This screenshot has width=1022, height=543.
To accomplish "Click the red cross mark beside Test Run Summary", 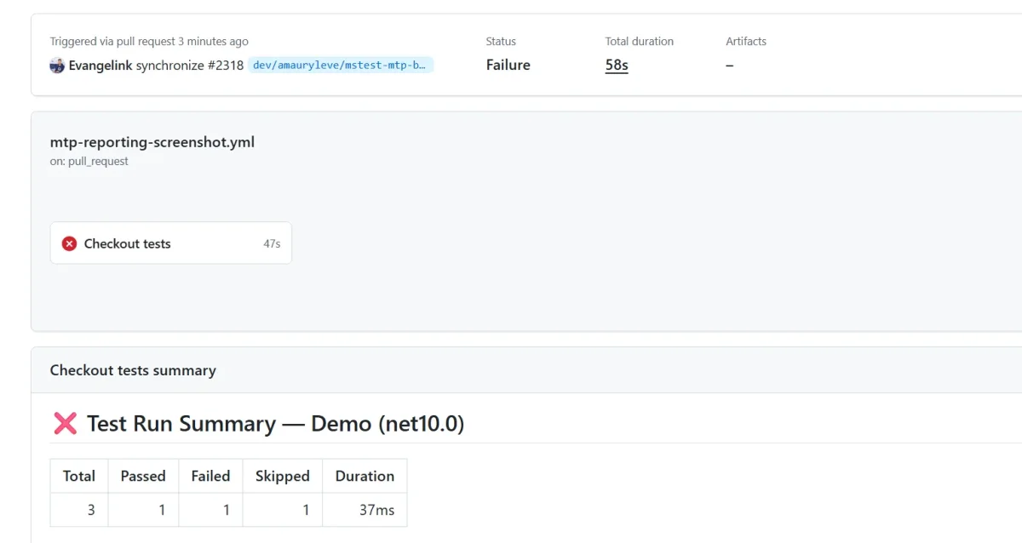I will [x=66, y=424].
